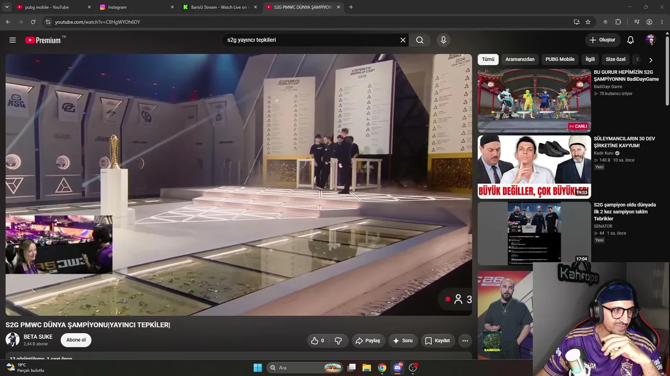
Task: Open YouTube notifications bell
Action: (631, 40)
